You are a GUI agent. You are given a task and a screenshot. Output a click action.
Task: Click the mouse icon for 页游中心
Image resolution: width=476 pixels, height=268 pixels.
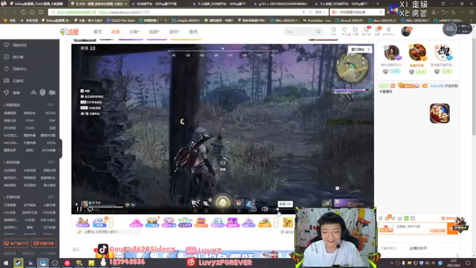pyautogui.click(x=7, y=69)
